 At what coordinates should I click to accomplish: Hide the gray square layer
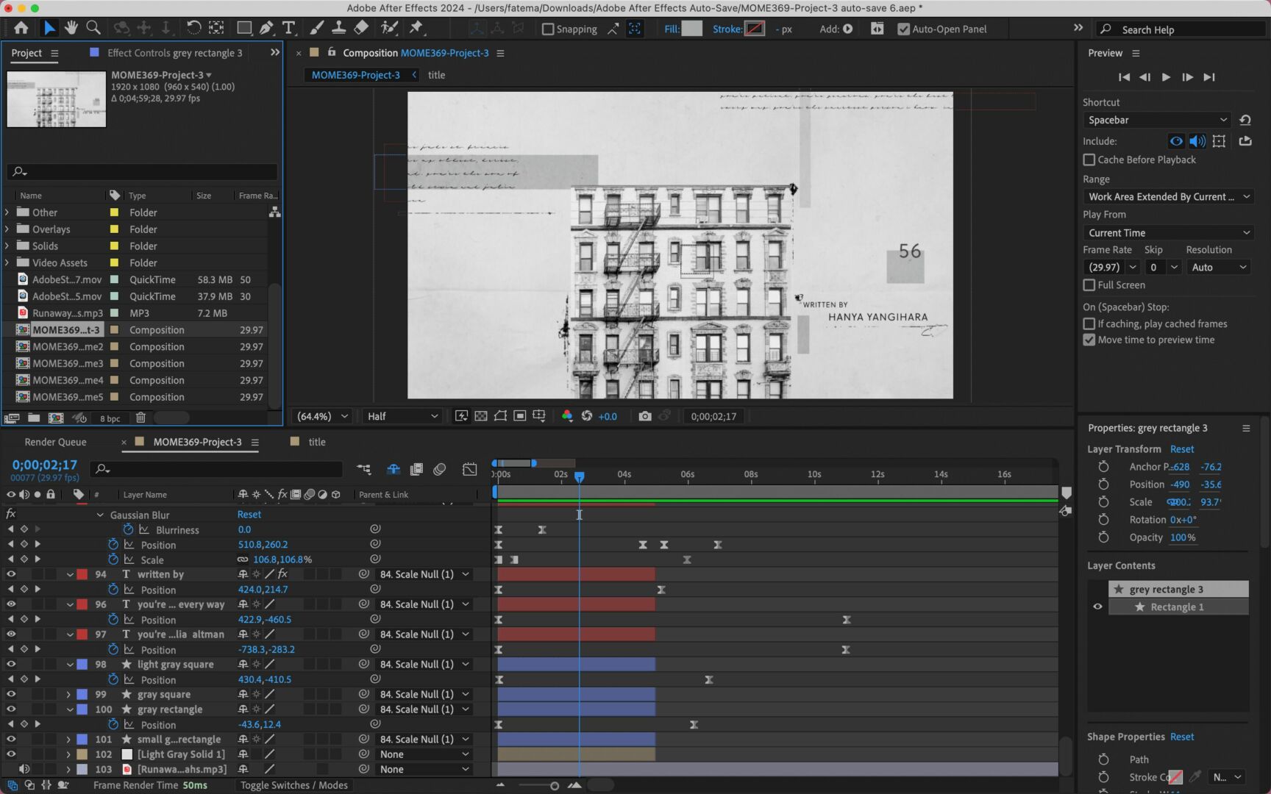click(11, 694)
